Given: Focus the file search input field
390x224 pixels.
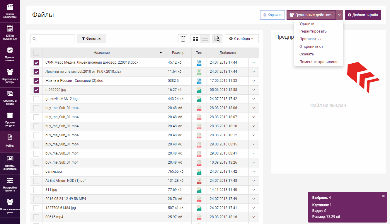Looking at the screenshot, I should 52,39.
